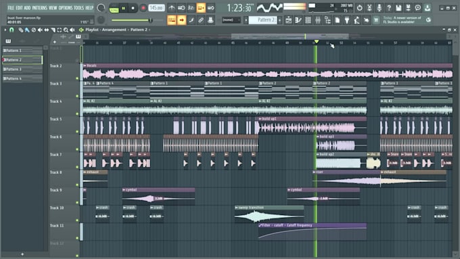460x259 pixels.
Task: Click the stamp icon in toolbar
Action: (x=210, y=20)
